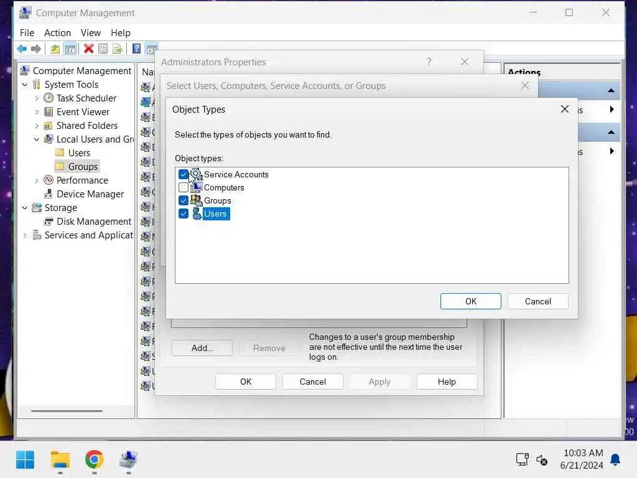This screenshot has height=478, width=637.
Task: Open the File menu
Action: tap(27, 33)
